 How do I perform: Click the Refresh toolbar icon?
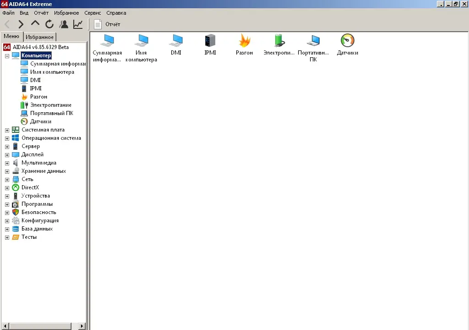pos(49,24)
